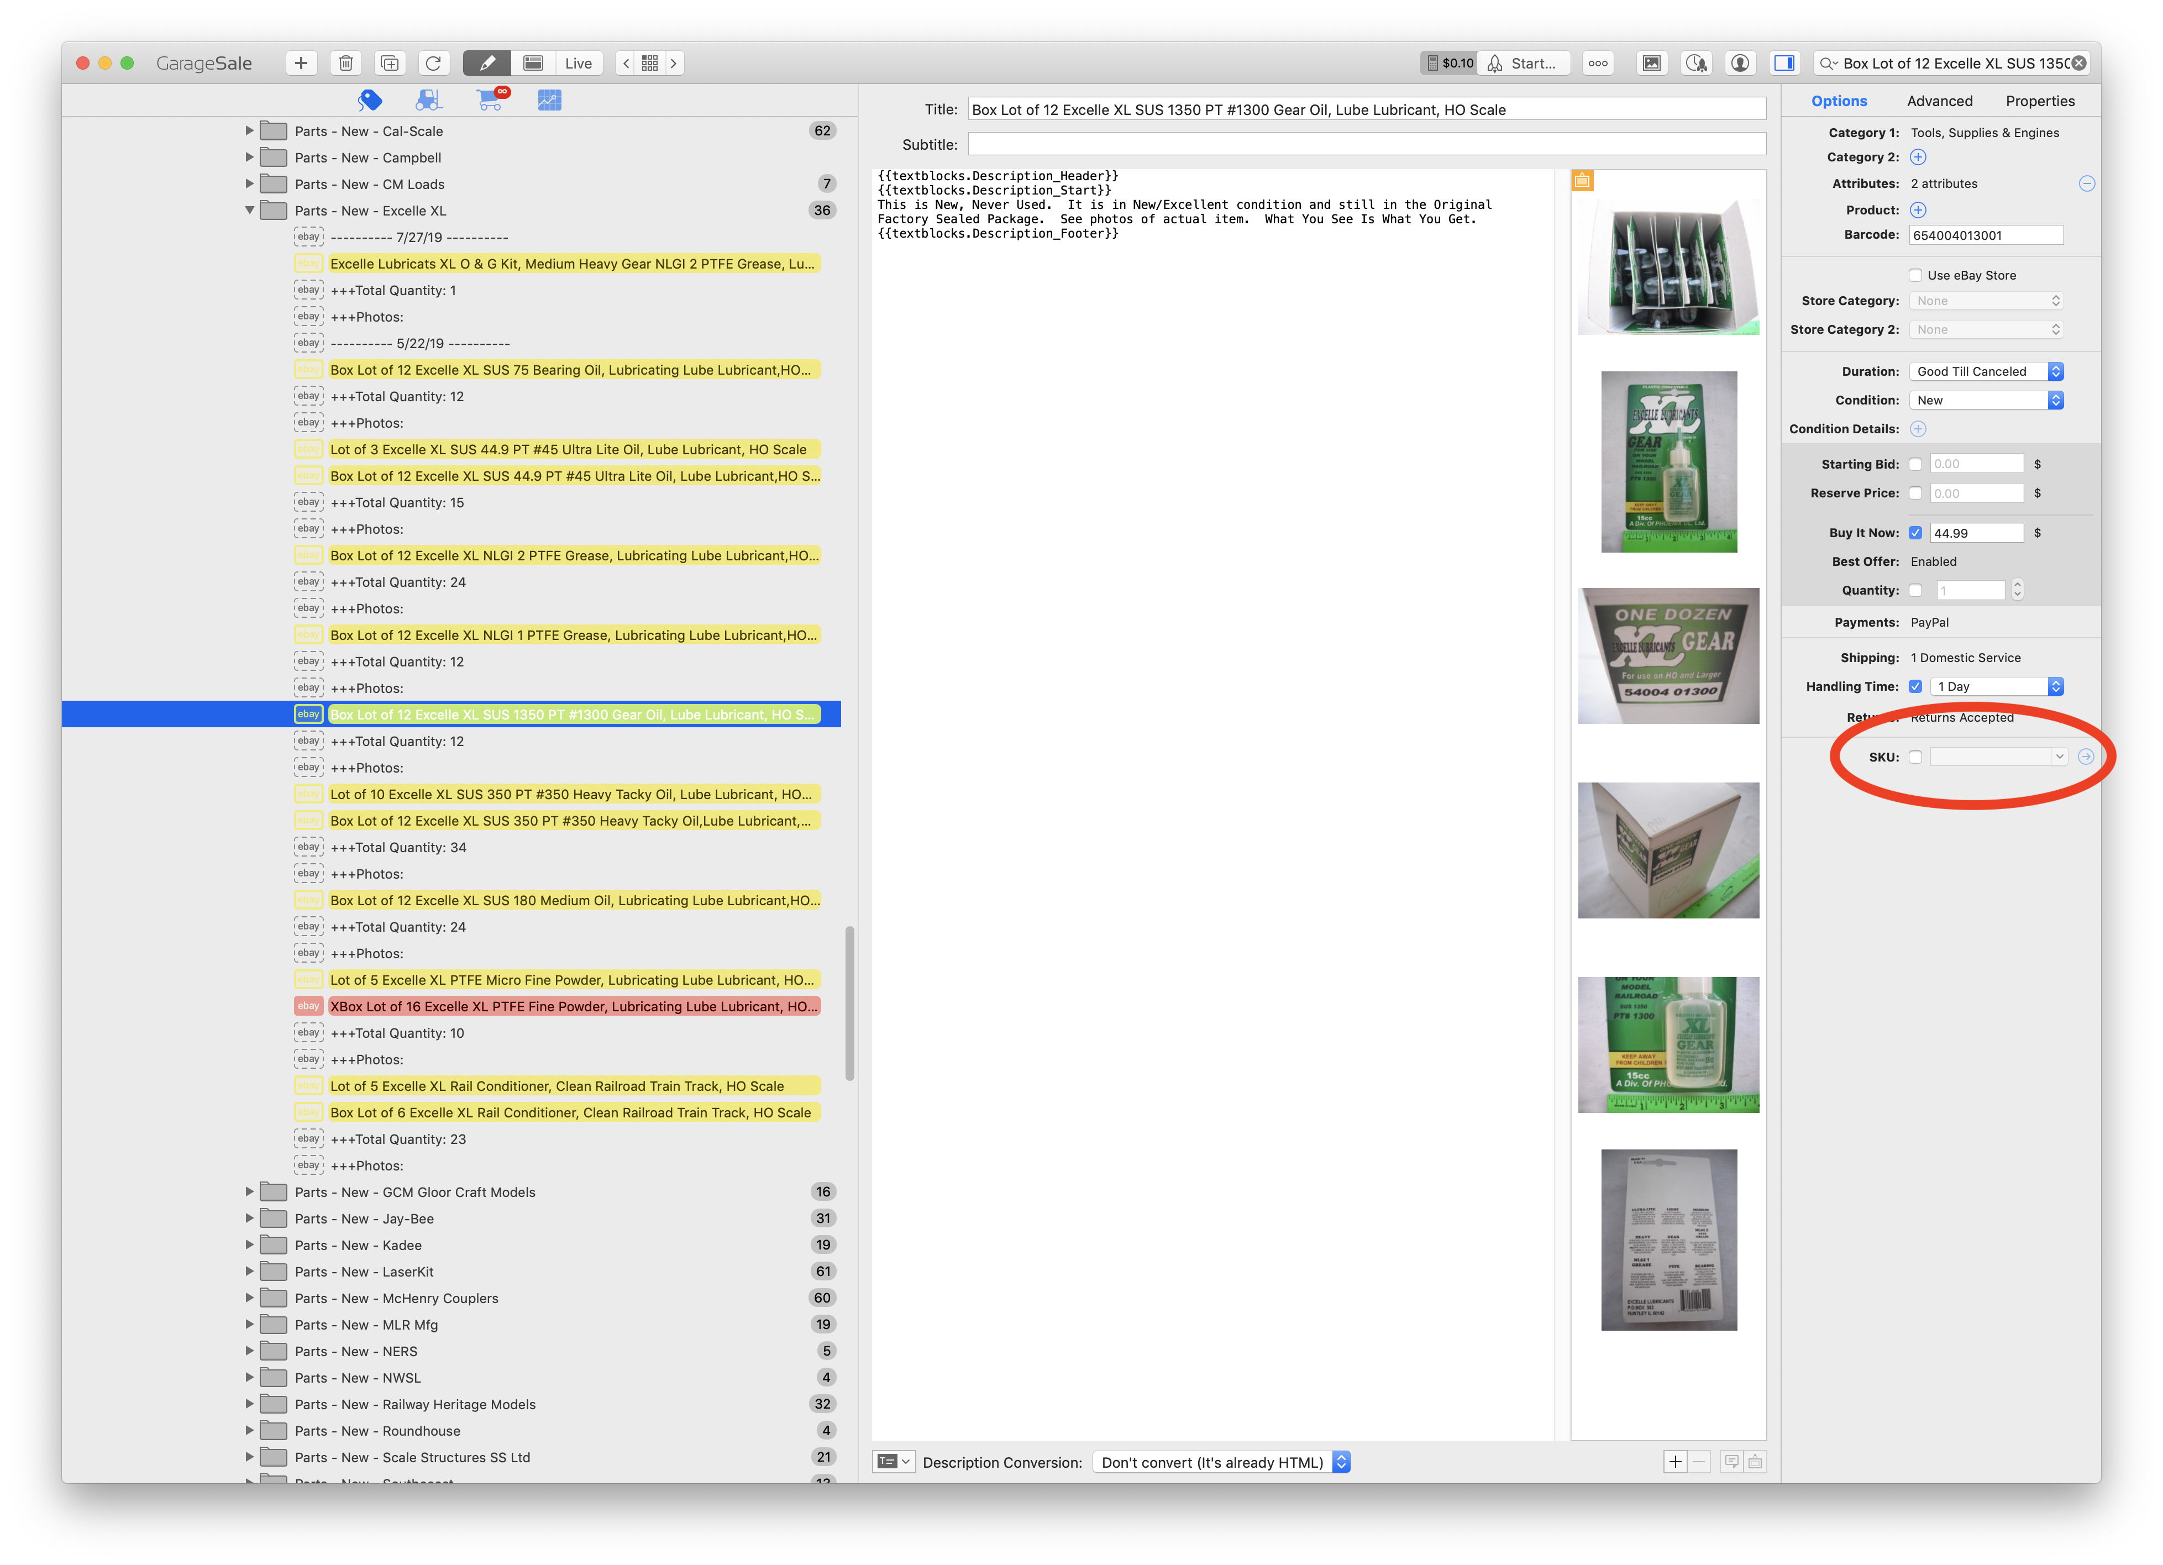Screen dimensions: 2163x1565
Task: Select the XBox Lot of 16 PTFE Fine Powder listing
Action: click(x=573, y=1007)
